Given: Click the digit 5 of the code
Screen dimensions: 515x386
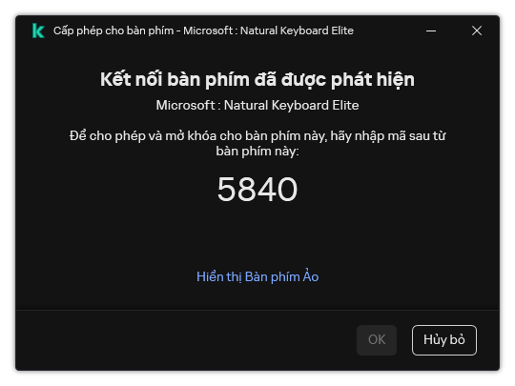Looking at the screenshot, I should (226, 190).
